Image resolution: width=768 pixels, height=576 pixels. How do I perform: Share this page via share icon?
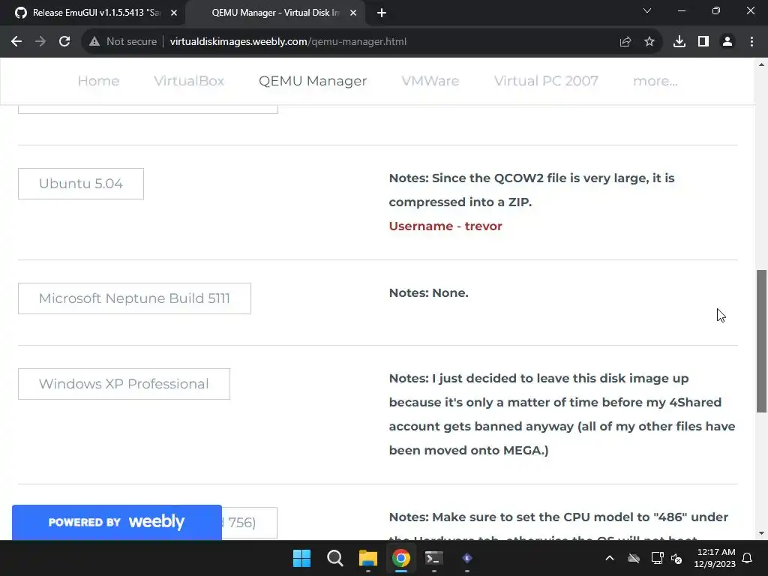tap(625, 42)
